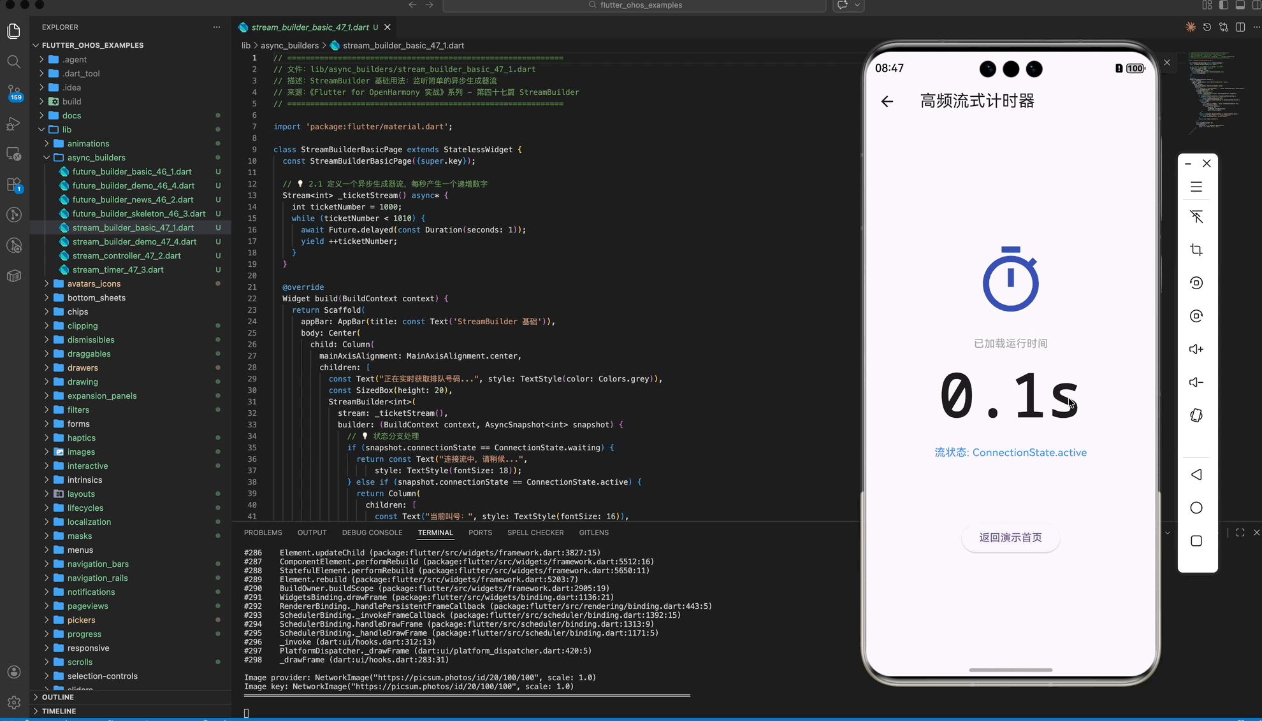Screen dimensions: 1262x721
Task: Split the editor to the right
Action: [1240, 27]
